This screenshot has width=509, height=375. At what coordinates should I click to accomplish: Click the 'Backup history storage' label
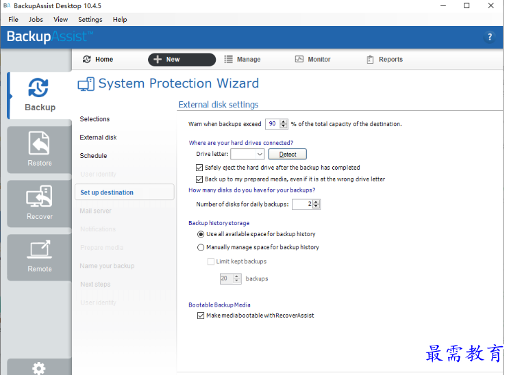click(219, 223)
